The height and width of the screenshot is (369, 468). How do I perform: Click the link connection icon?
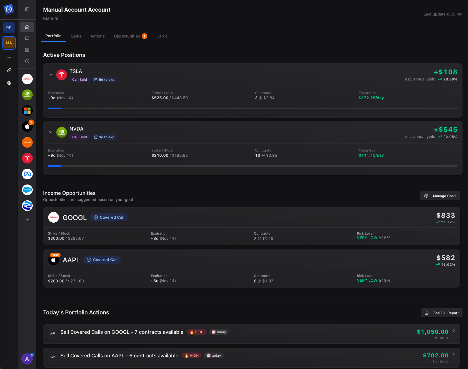[x=9, y=70]
